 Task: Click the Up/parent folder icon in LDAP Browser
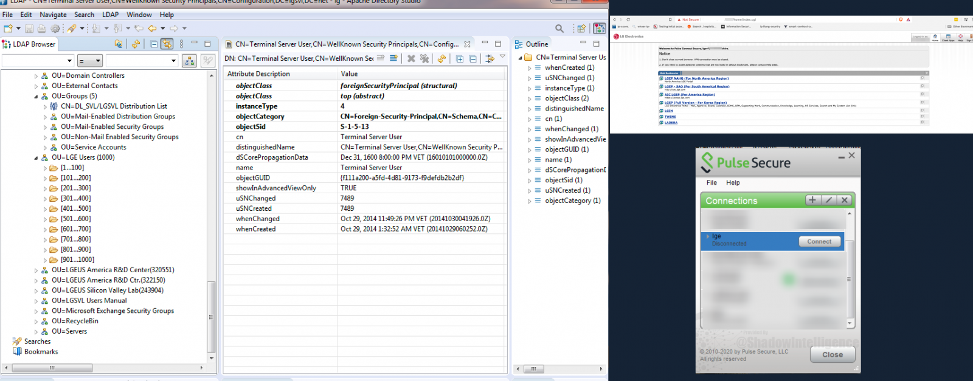(x=119, y=44)
